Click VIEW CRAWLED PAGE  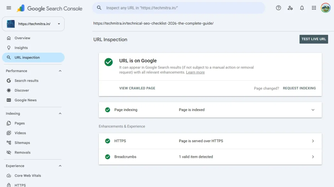[x=137, y=88]
